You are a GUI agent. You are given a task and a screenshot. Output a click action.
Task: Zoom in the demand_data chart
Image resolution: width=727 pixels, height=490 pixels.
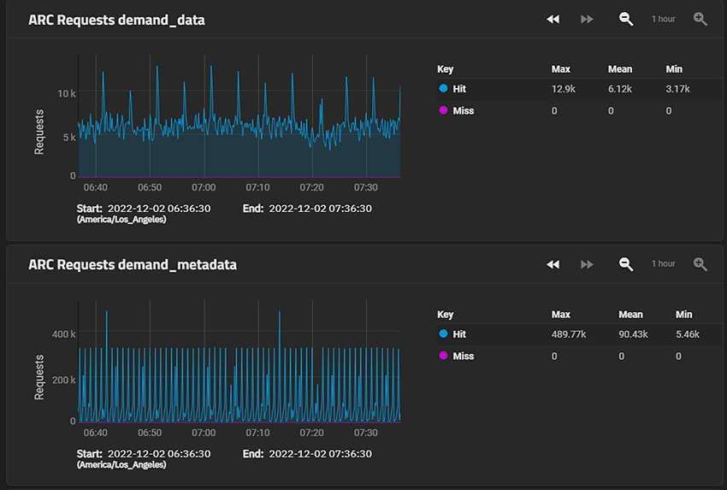tap(700, 19)
